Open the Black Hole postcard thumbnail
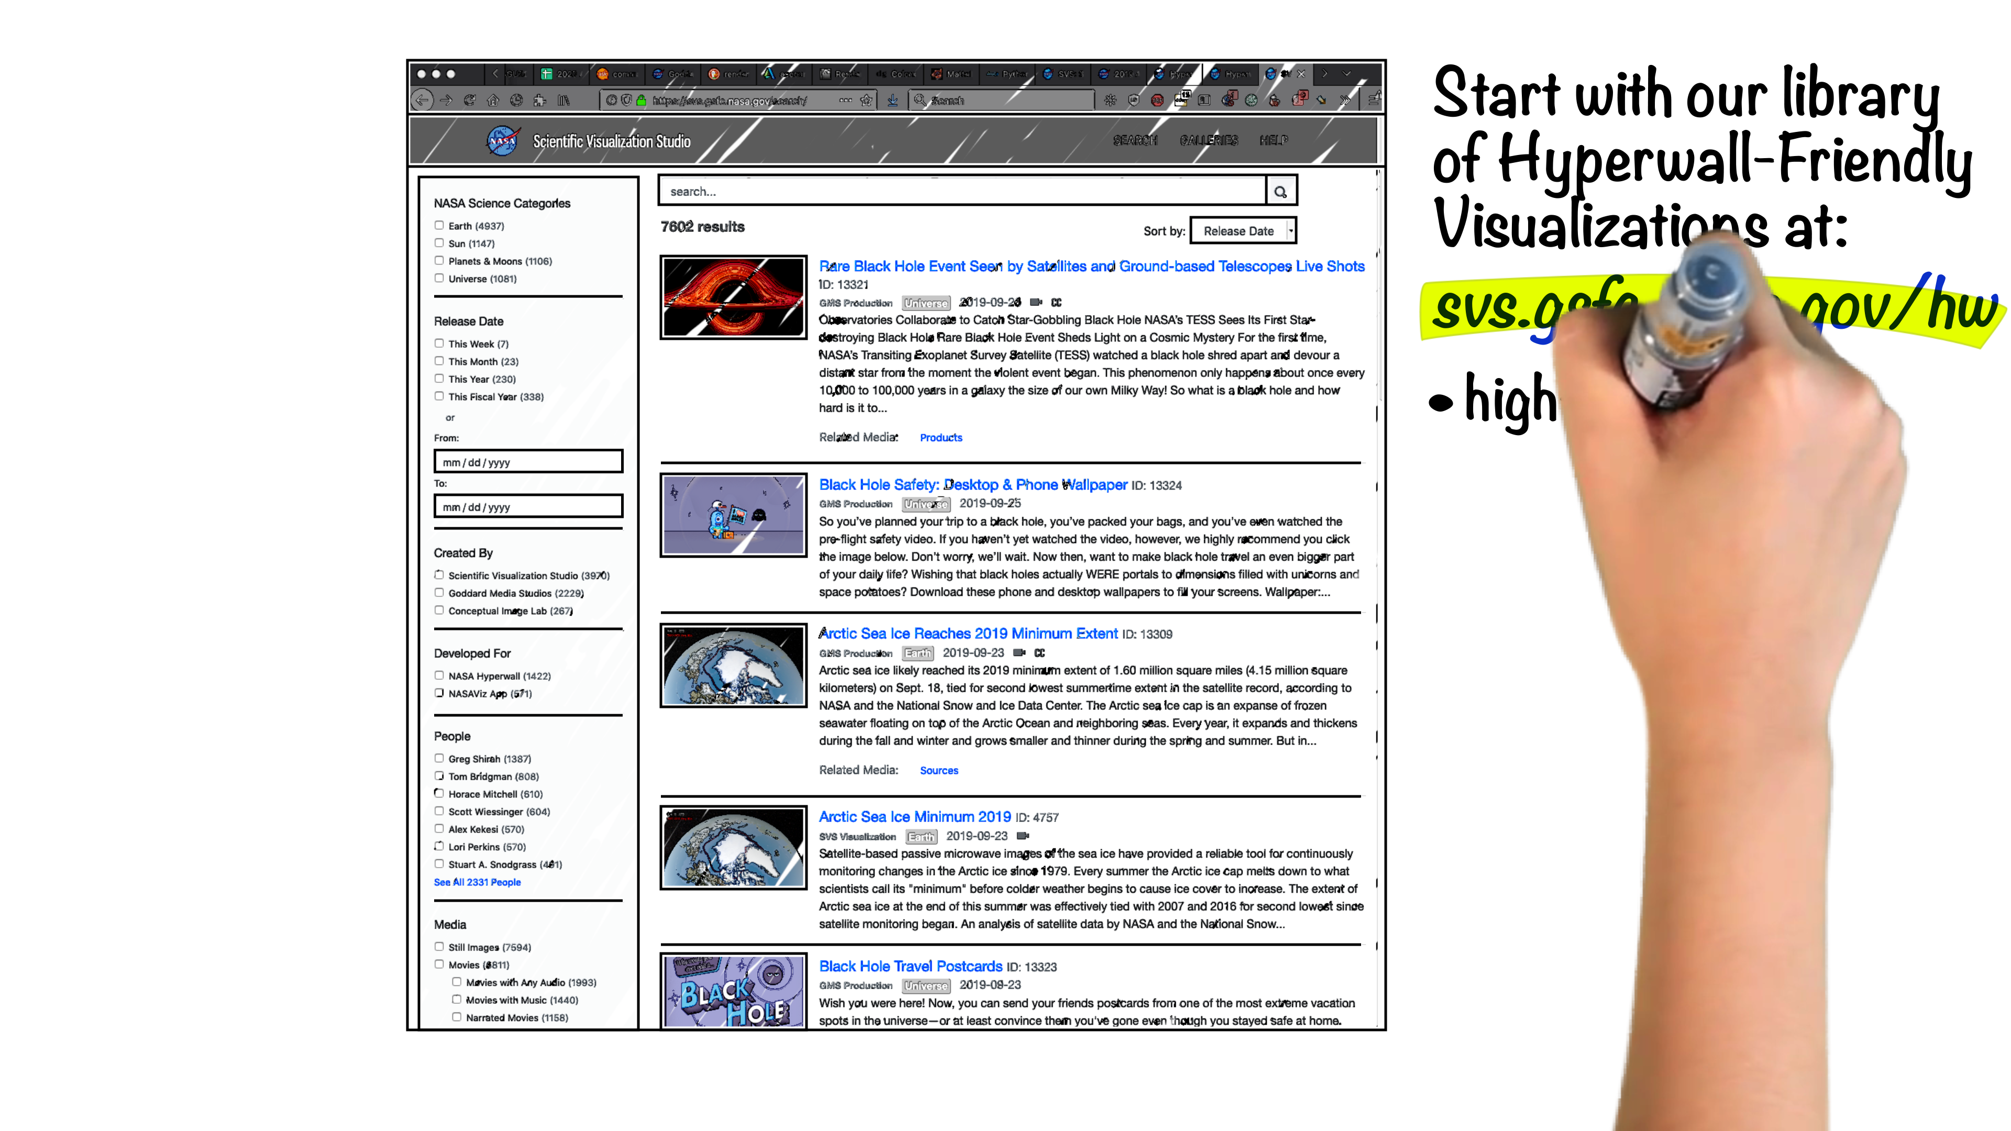 click(733, 991)
